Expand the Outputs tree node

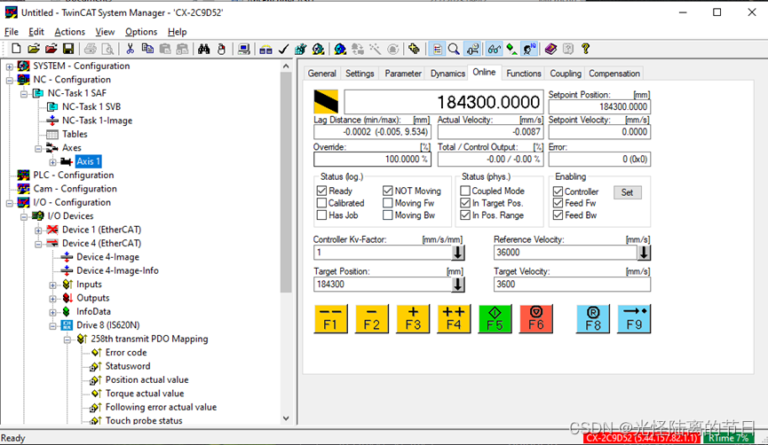coord(53,299)
